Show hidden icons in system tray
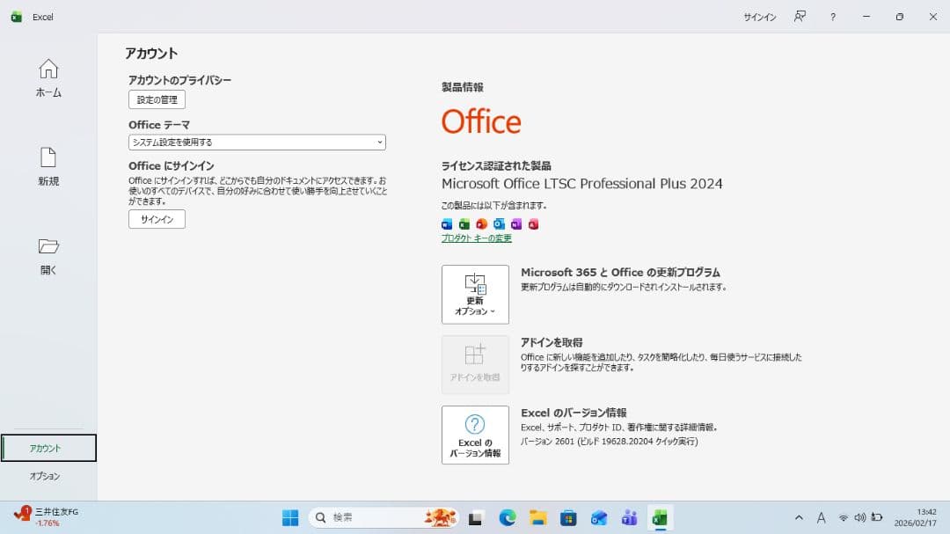 pyautogui.click(x=799, y=518)
